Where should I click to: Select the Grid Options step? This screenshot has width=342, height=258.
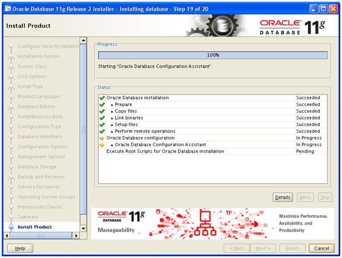[32, 77]
